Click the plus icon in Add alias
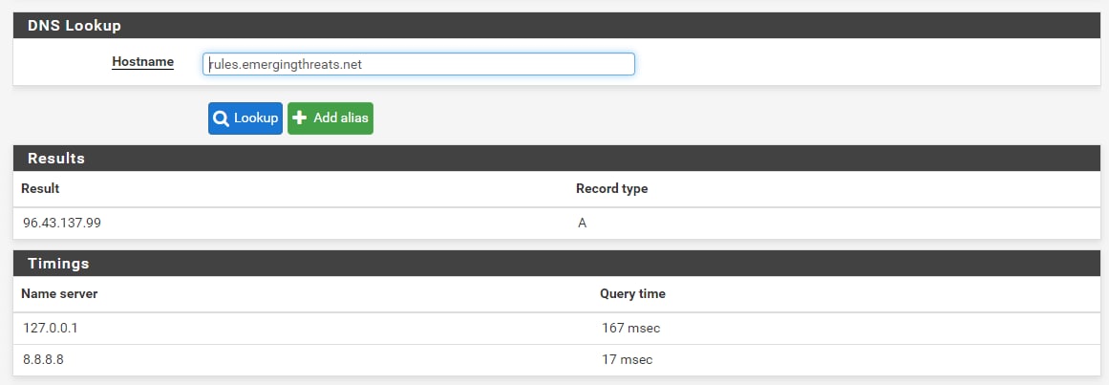1109x385 pixels. click(299, 118)
